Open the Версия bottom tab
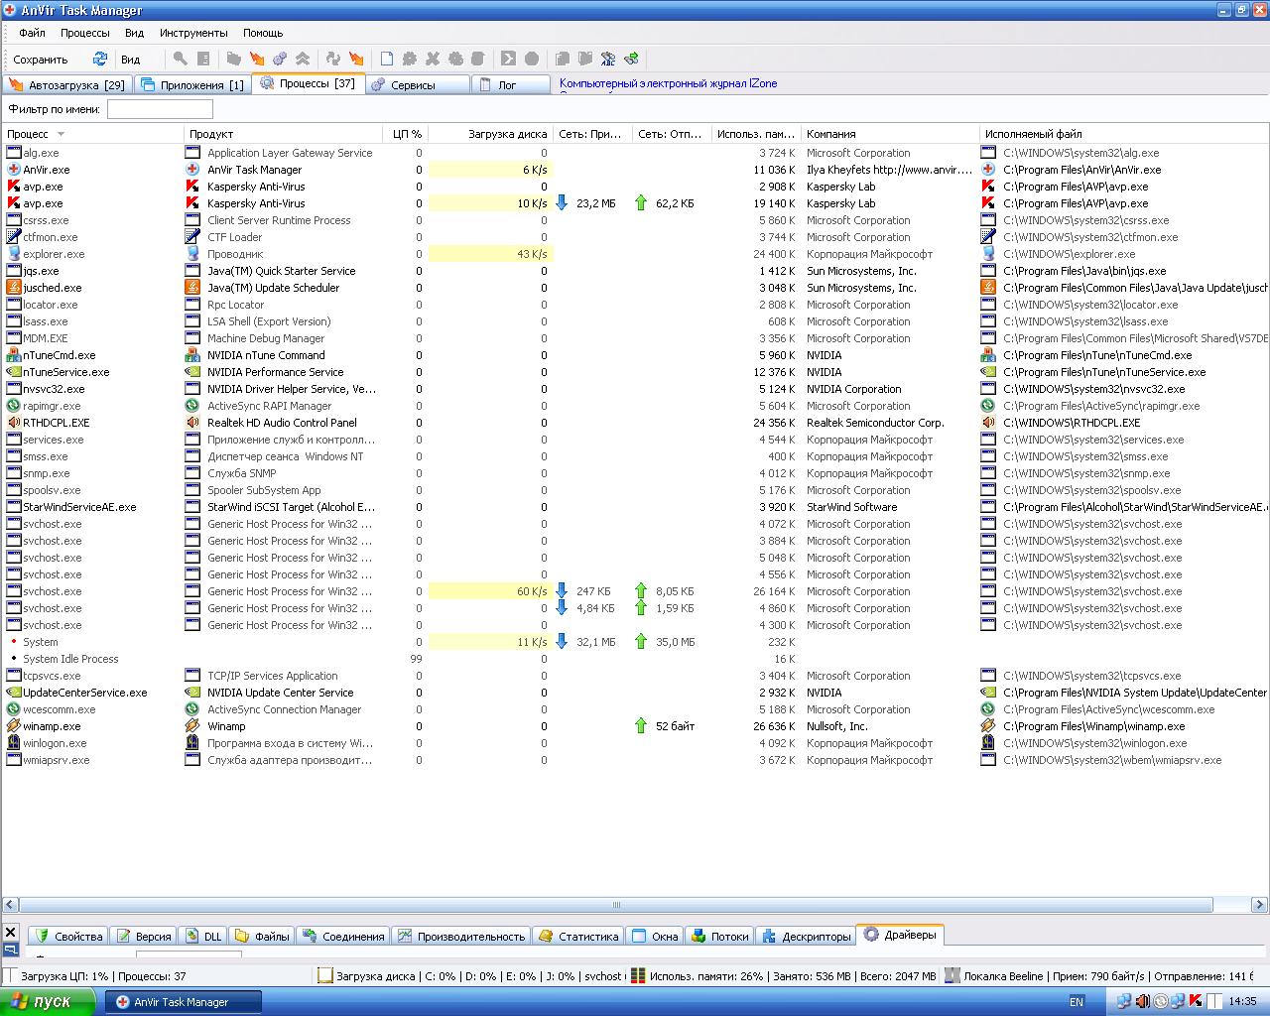This screenshot has height=1016, width=1270. point(144,936)
